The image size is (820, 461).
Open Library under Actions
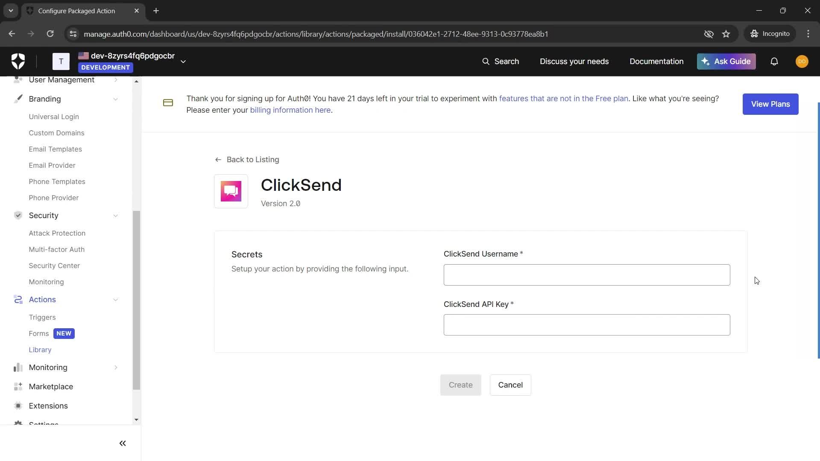40,350
